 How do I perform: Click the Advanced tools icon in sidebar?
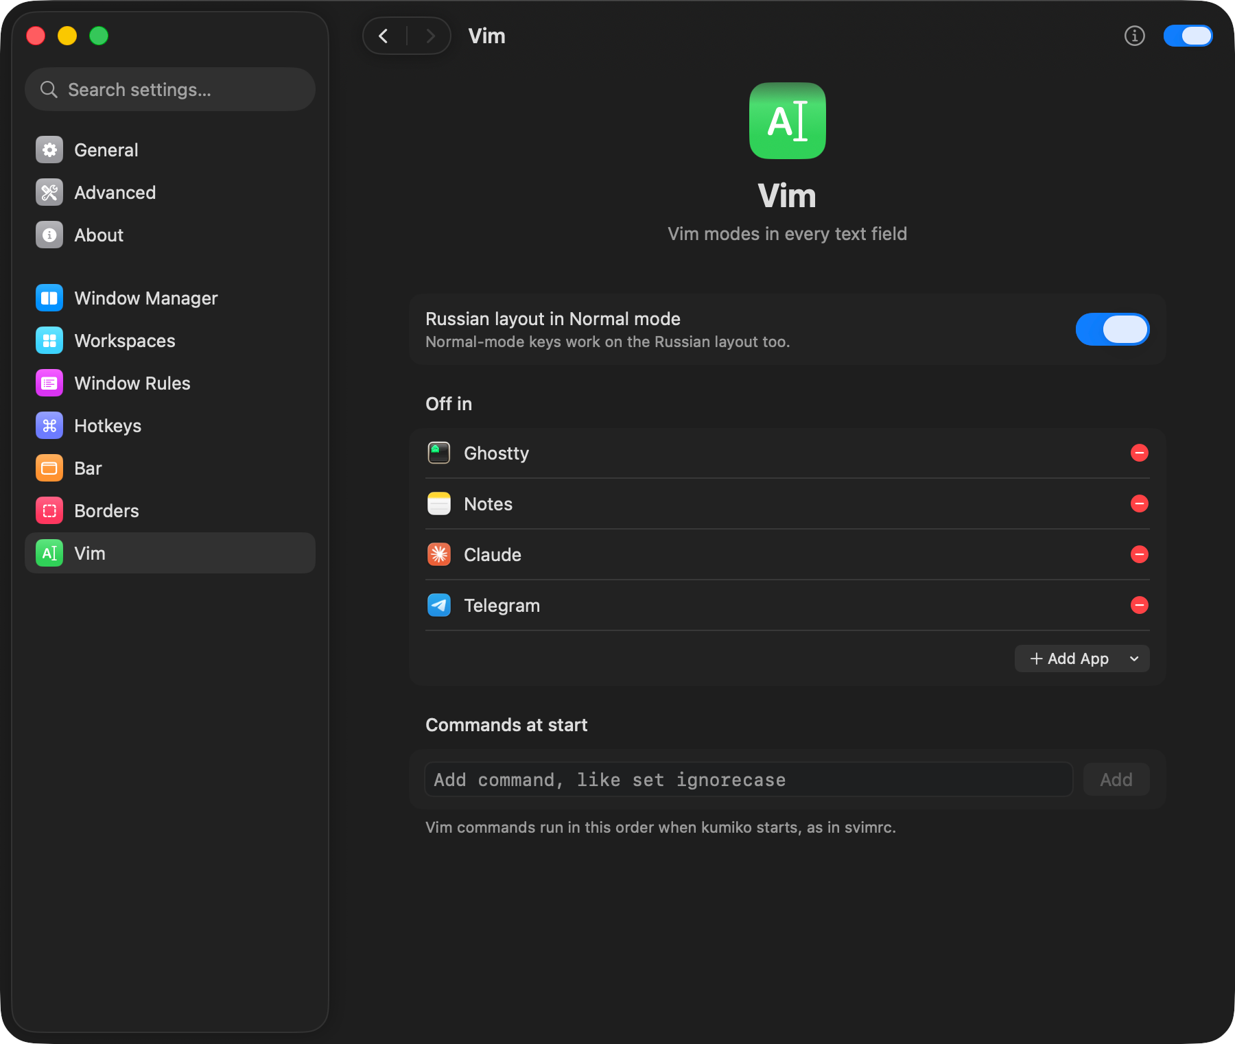pyautogui.click(x=49, y=193)
